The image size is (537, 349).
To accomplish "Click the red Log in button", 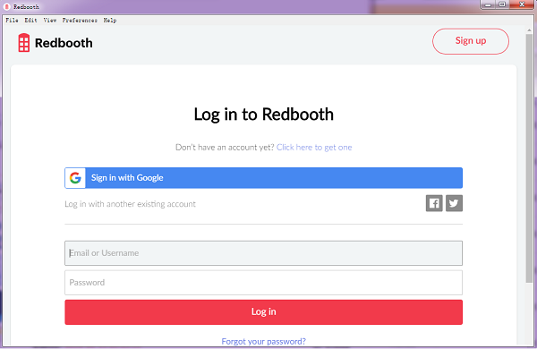I will (x=263, y=312).
